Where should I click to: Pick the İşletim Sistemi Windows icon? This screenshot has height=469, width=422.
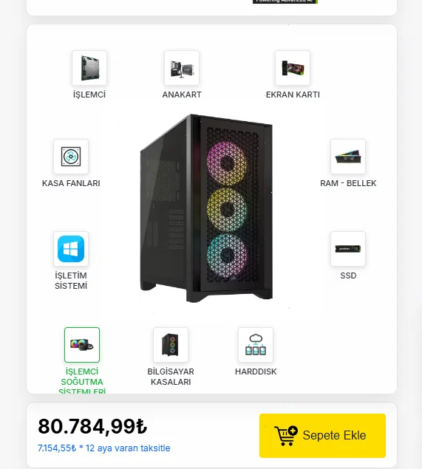[x=71, y=249]
